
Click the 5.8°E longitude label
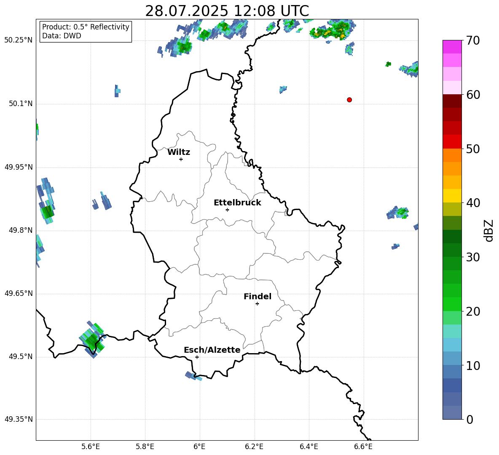point(145,447)
